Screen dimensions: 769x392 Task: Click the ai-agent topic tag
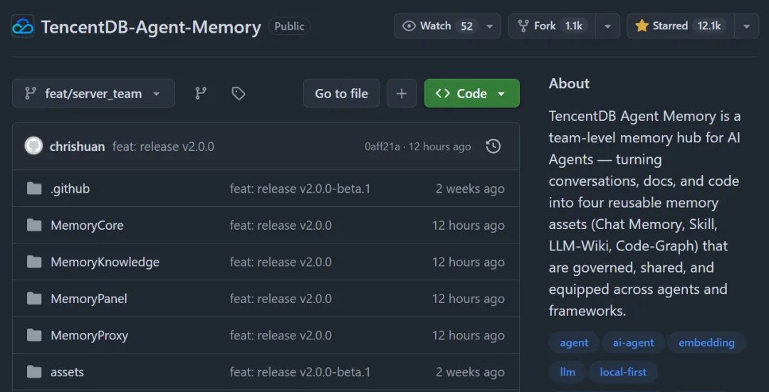point(633,342)
